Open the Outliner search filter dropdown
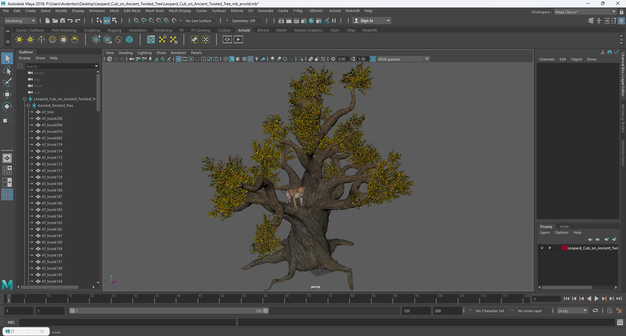Screen dimensions: 626x336 coord(97,66)
